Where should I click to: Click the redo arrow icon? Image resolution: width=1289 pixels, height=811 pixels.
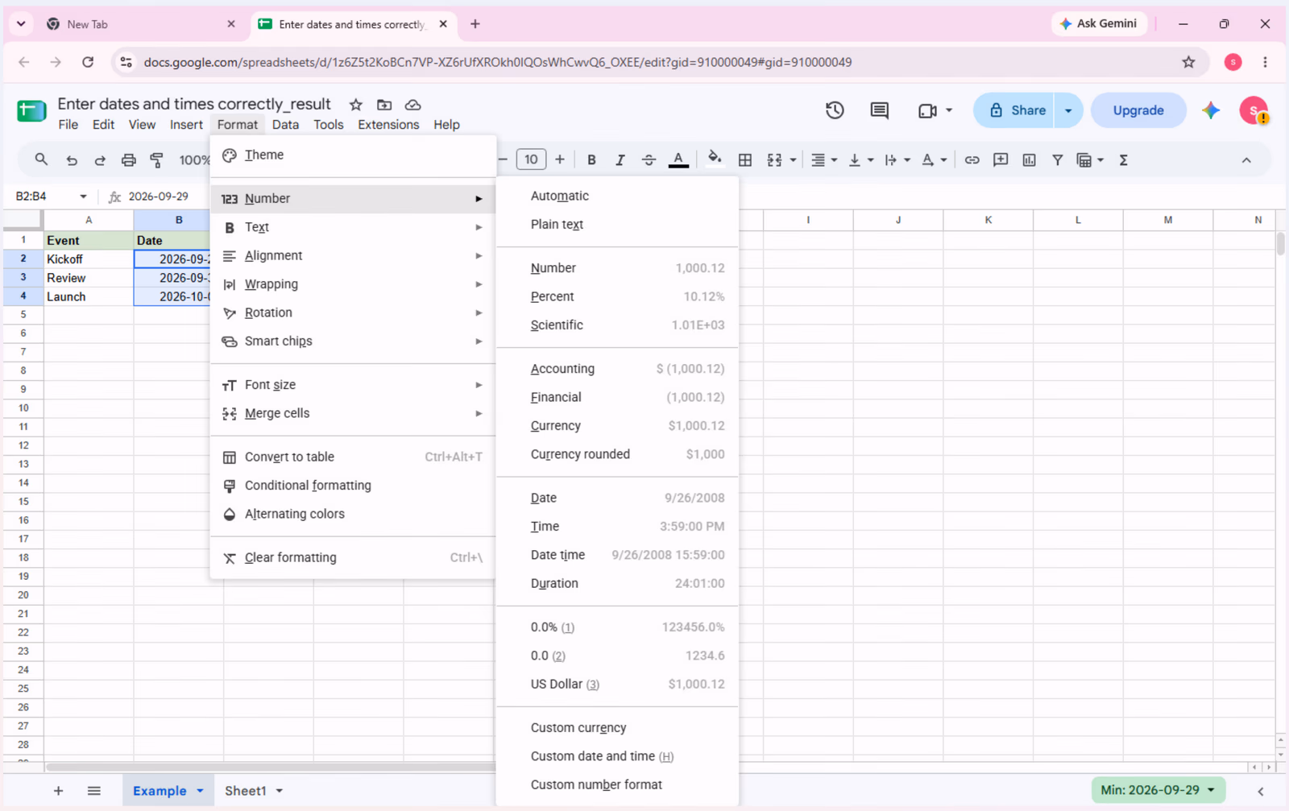100,160
